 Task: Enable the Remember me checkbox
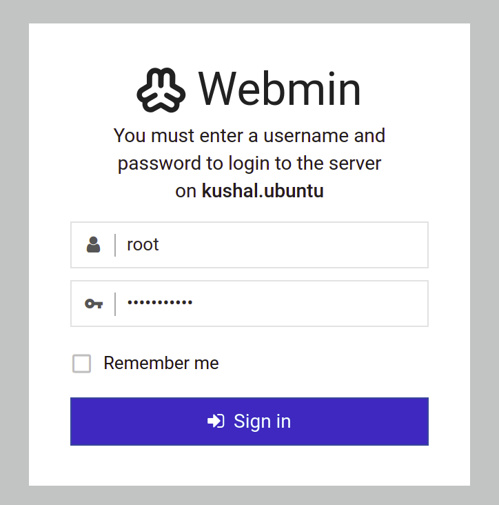[82, 364]
